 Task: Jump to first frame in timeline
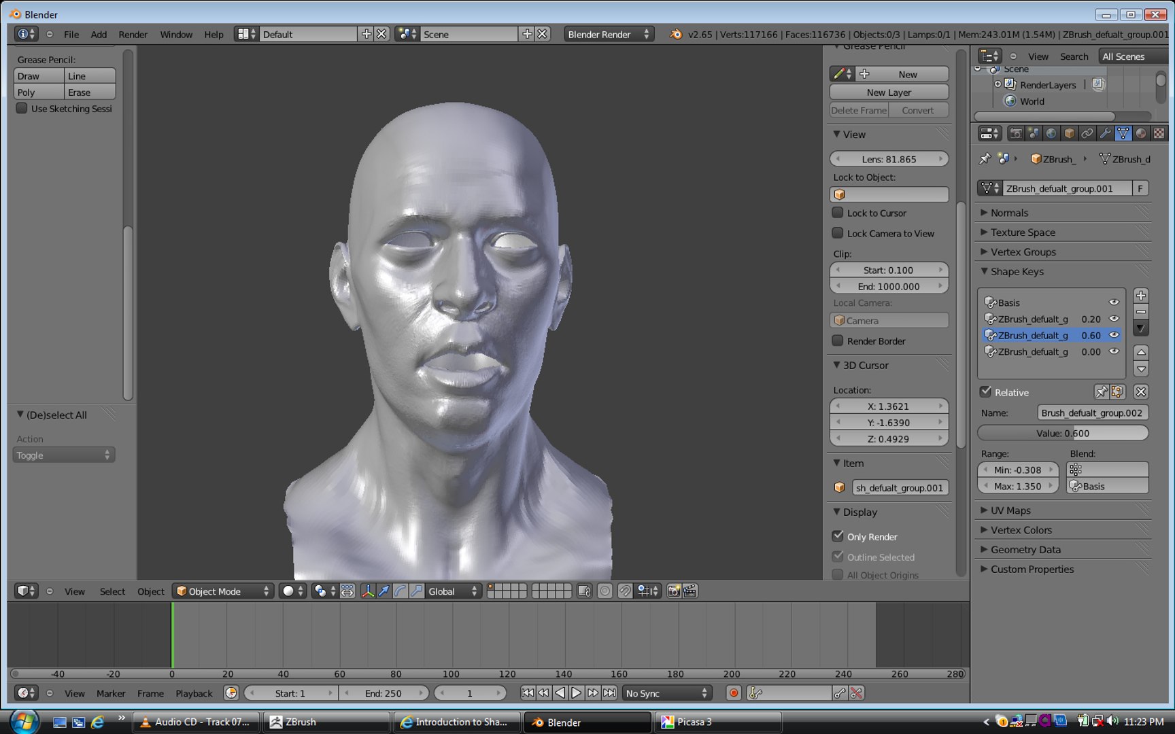(528, 693)
